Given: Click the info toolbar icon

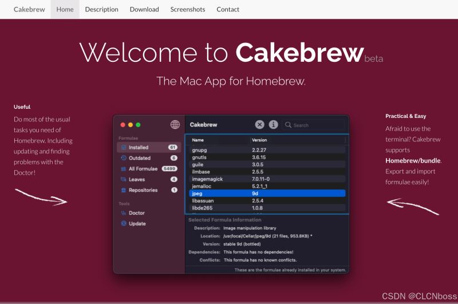Looking at the screenshot, I should pyautogui.click(x=274, y=125).
